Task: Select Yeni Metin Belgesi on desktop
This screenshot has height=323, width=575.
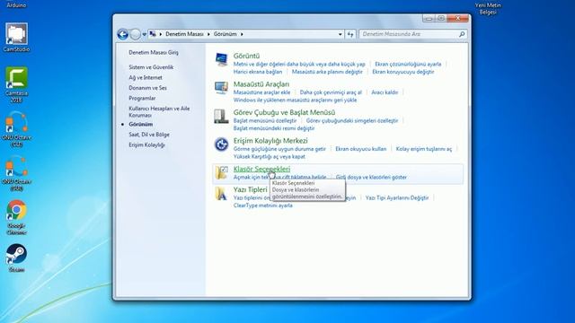Action: coord(488,9)
